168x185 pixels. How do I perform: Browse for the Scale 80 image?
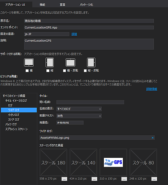[x=154, y=179]
